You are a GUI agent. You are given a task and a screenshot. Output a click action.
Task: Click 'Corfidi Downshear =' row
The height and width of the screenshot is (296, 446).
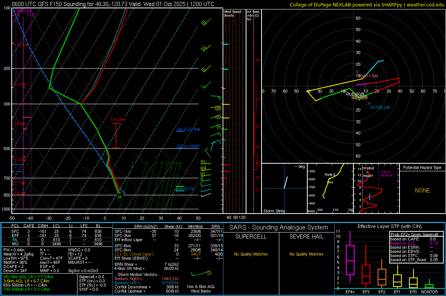147,287
